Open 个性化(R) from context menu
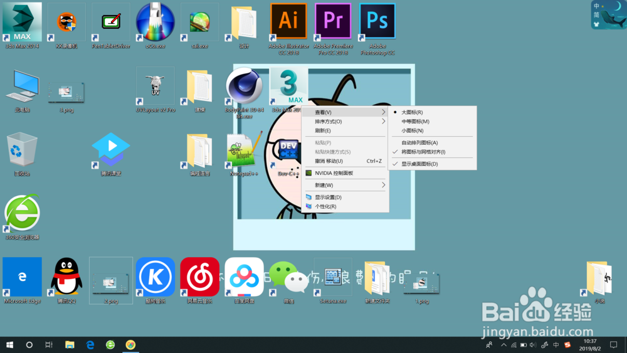Screen dimensions: 627x353 coord(345,206)
